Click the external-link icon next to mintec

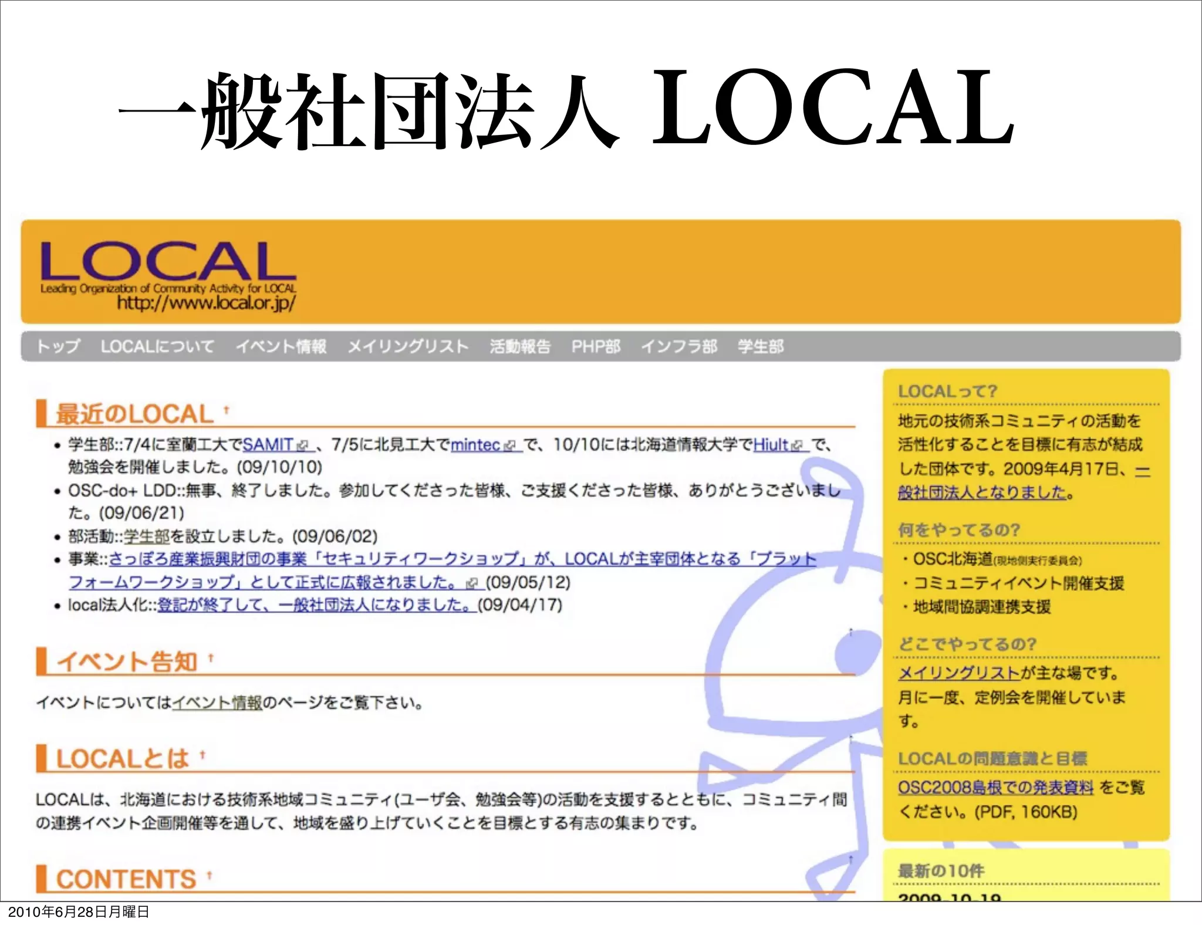point(510,446)
